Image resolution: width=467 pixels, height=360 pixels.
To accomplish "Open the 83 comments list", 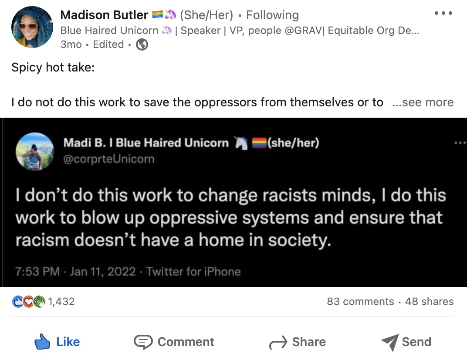I will click(x=360, y=301).
